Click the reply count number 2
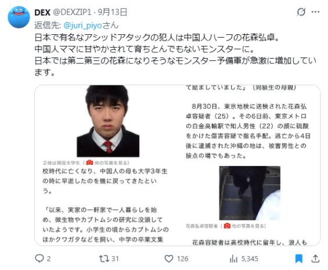The image size is (328, 270). [49, 259]
